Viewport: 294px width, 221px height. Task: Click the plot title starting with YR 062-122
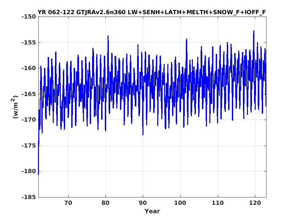click(x=152, y=12)
